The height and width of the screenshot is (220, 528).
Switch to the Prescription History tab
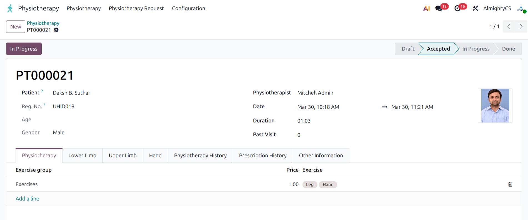click(262, 155)
